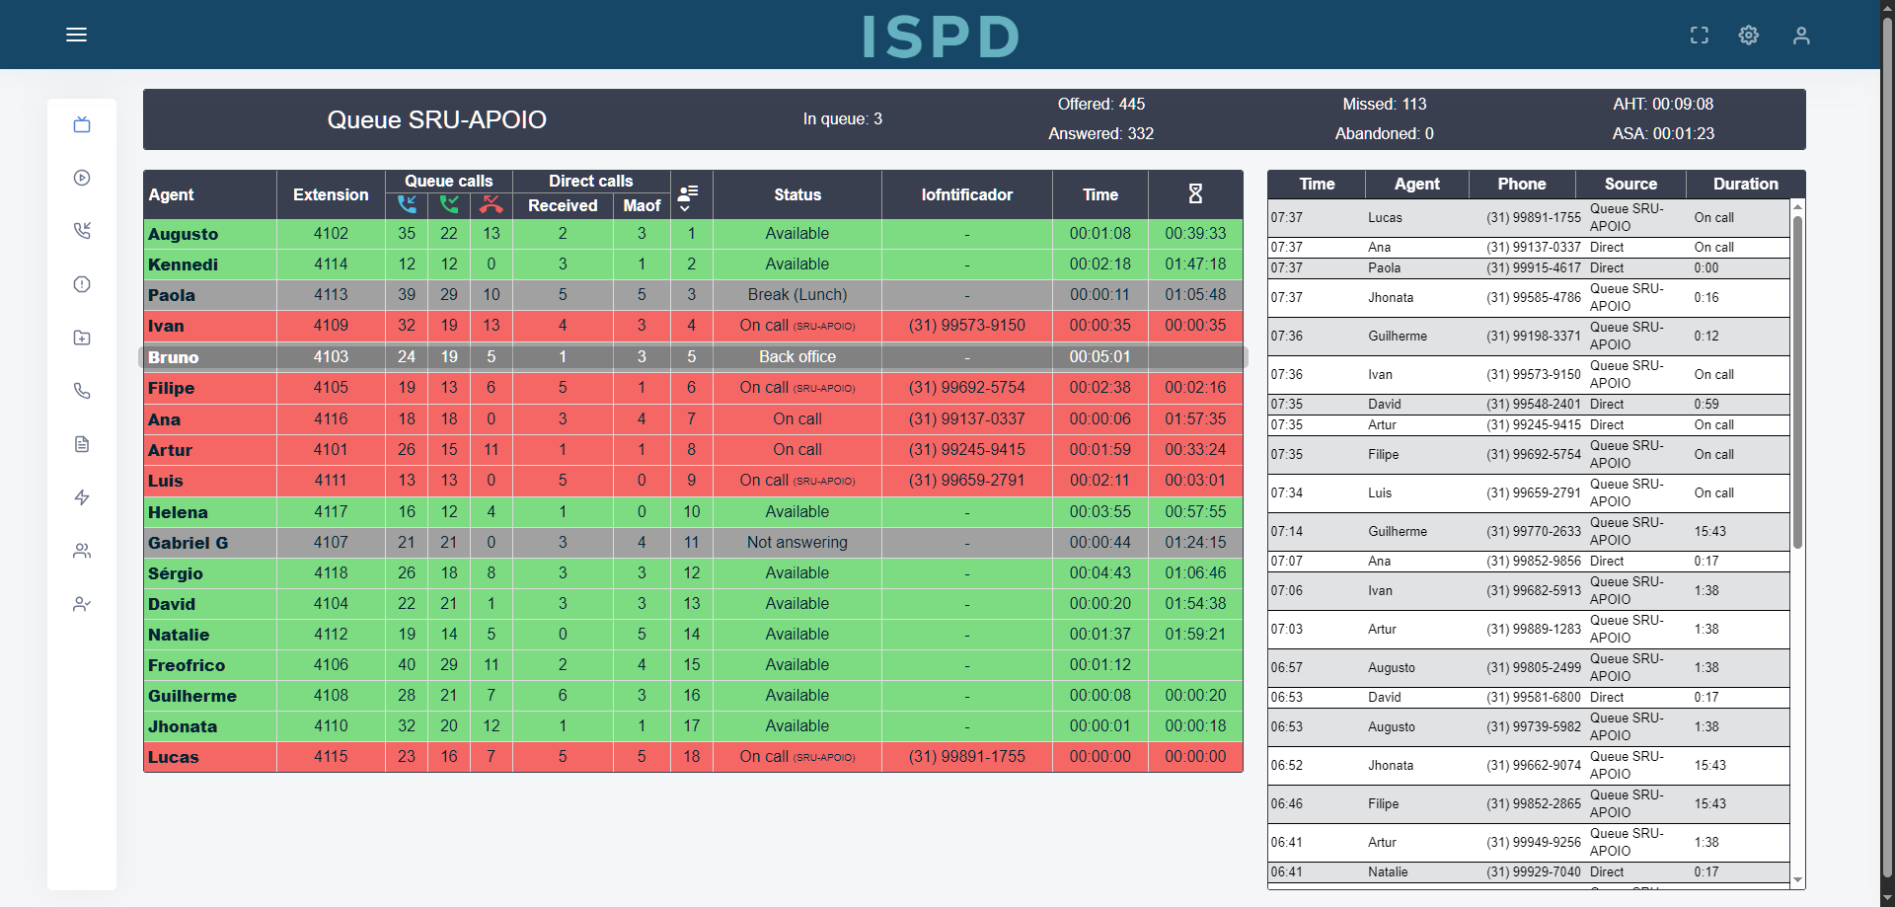Click the In queue: 3 indicator
Image resolution: width=1895 pixels, height=907 pixels.
[x=843, y=118]
